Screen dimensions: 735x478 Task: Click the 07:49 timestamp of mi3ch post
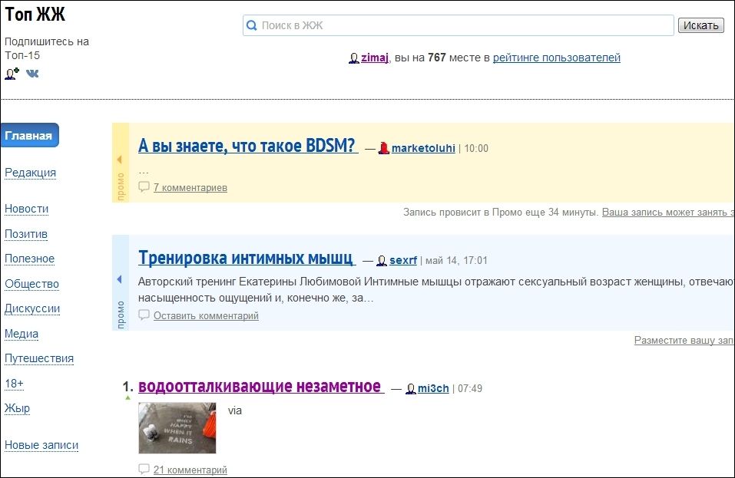click(x=470, y=388)
